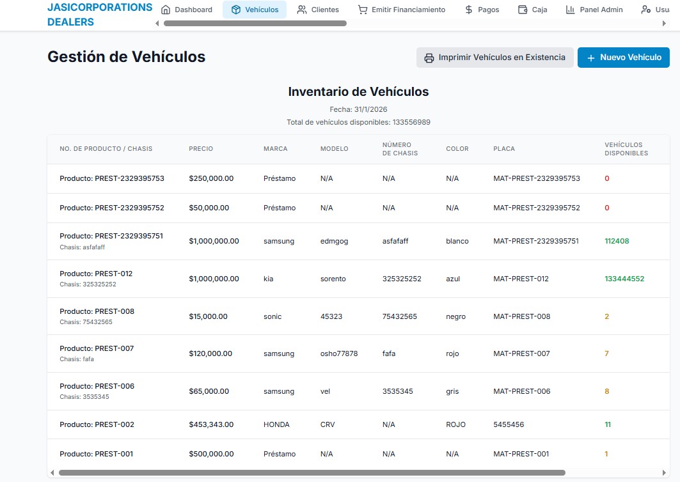Click the Caja box icon
Image resolution: width=680 pixels, height=482 pixels.
(521, 10)
